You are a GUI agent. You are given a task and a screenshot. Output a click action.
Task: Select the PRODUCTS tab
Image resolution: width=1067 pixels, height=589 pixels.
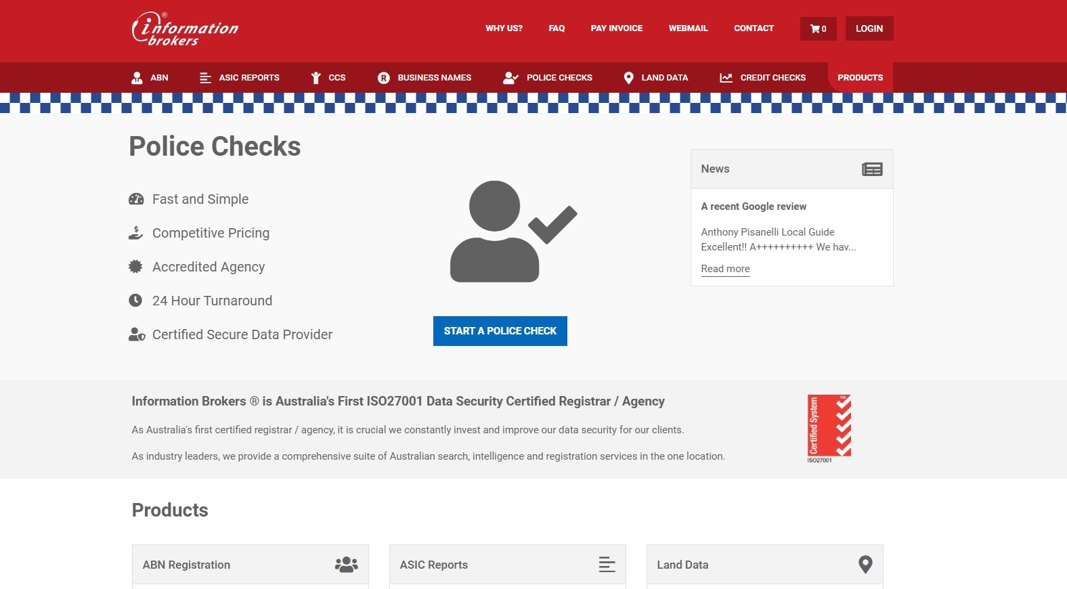click(x=860, y=78)
